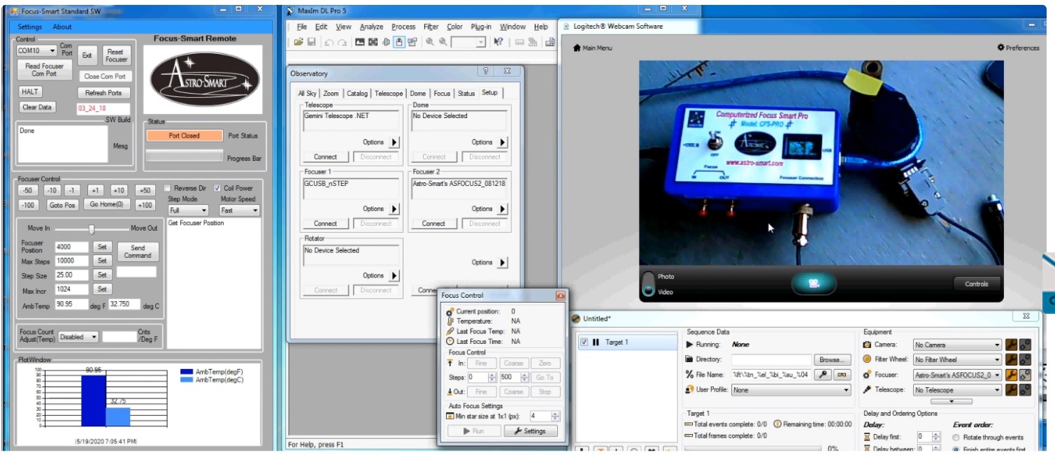Open the Controls button in webcam software
Image resolution: width=1055 pixels, height=455 pixels.
click(977, 284)
